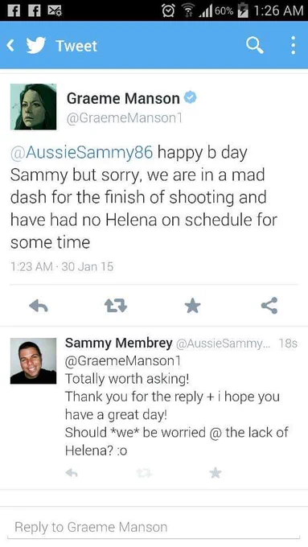The image size is (308, 547).
Task: Open the @AussieSammy86 mention link
Action: [81, 153]
